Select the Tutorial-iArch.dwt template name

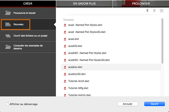tap(79, 81)
